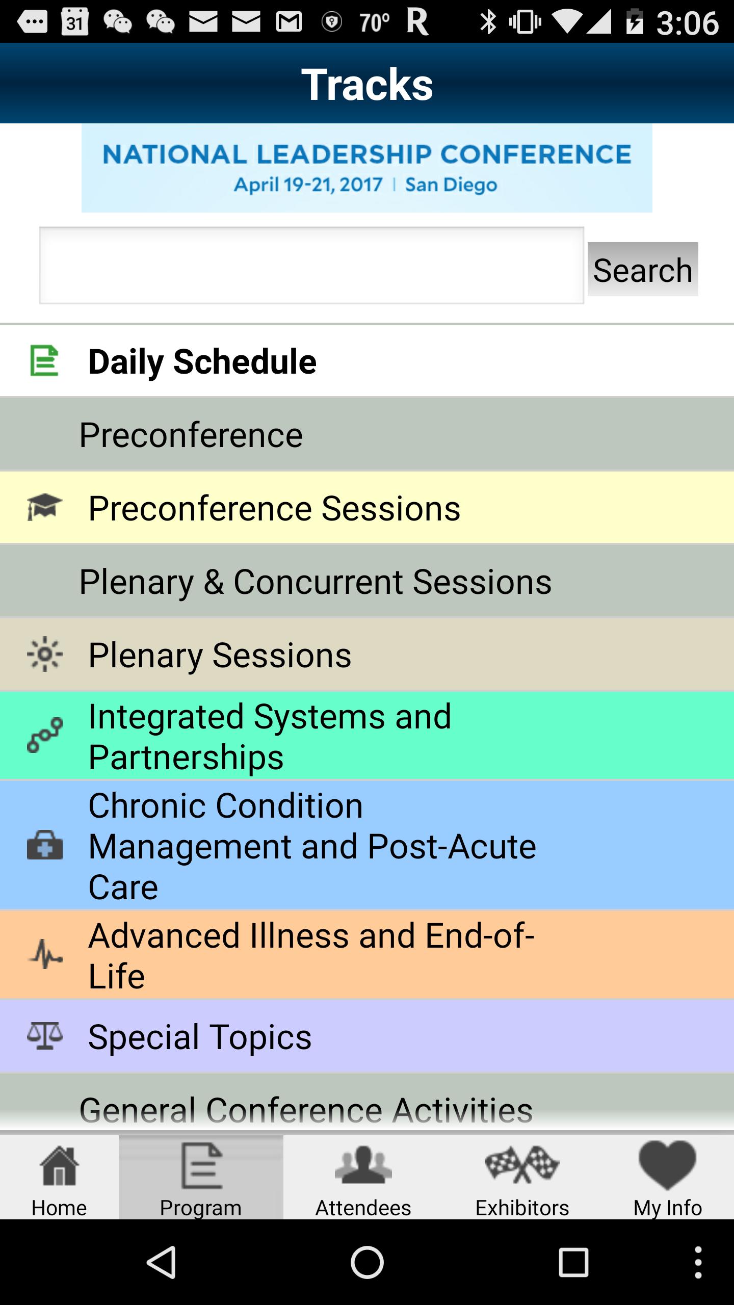Open the Special Topics track
Image resolution: width=734 pixels, height=1305 pixels.
tap(200, 1037)
